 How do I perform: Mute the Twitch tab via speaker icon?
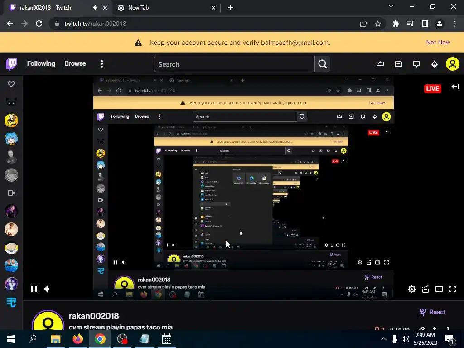(95, 8)
